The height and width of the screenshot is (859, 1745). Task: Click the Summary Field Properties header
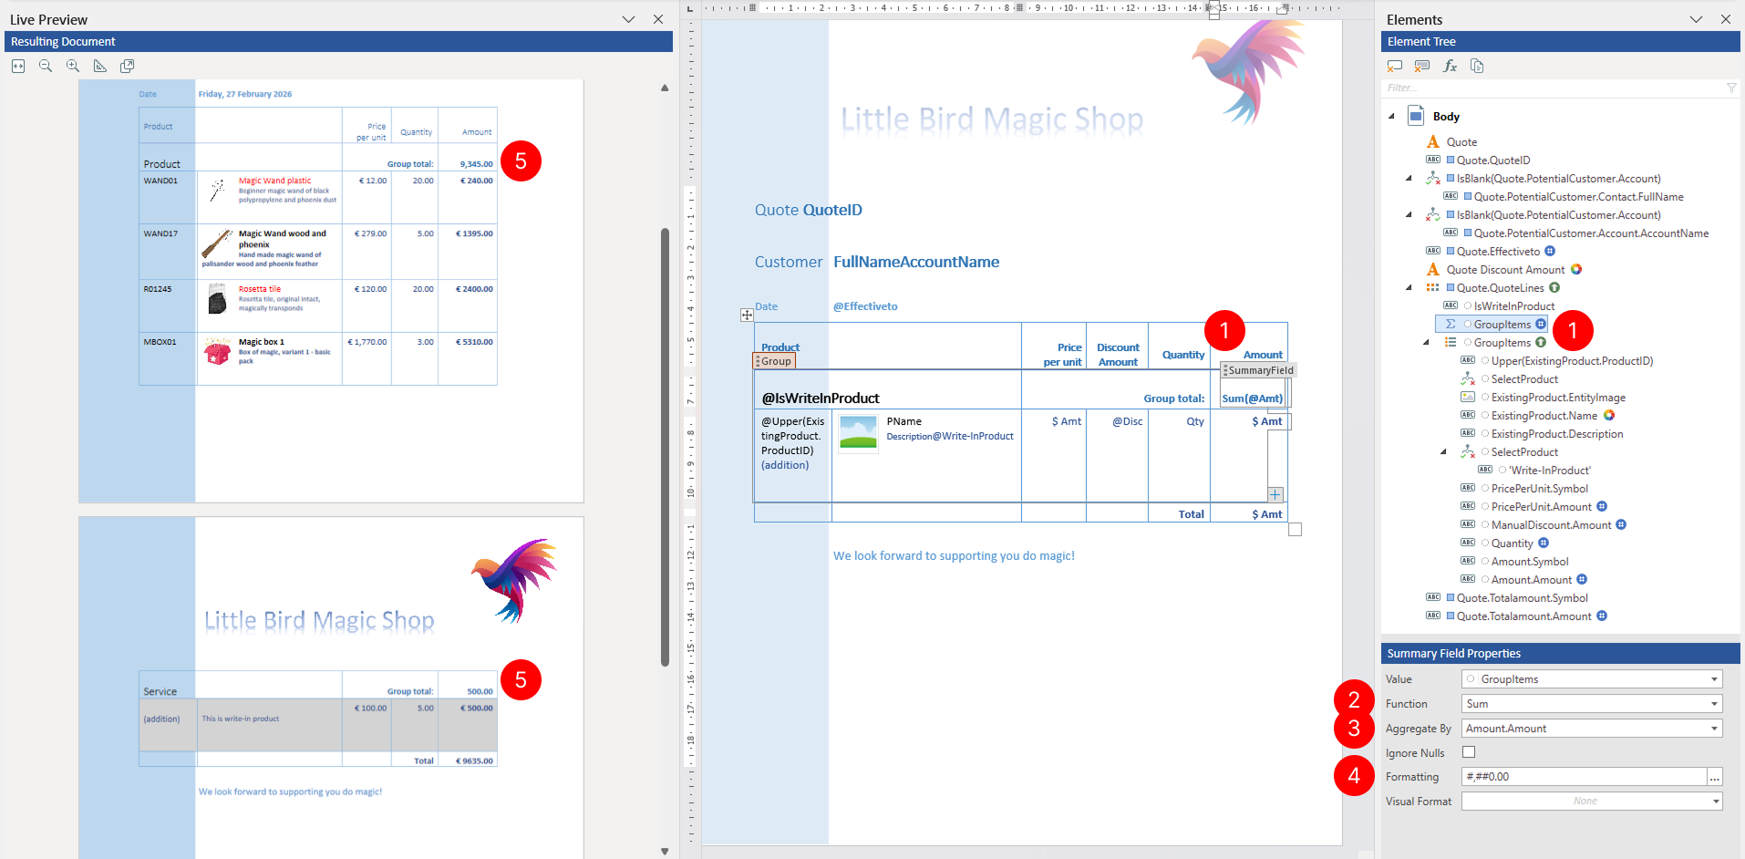click(1561, 653)
